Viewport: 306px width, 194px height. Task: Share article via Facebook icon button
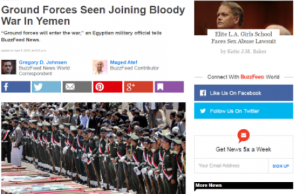click(x=16, y=87)
